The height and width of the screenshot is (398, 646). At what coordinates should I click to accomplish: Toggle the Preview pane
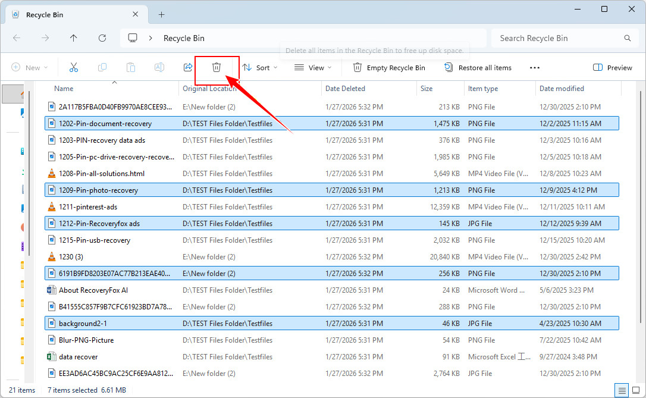pos(612,67)
